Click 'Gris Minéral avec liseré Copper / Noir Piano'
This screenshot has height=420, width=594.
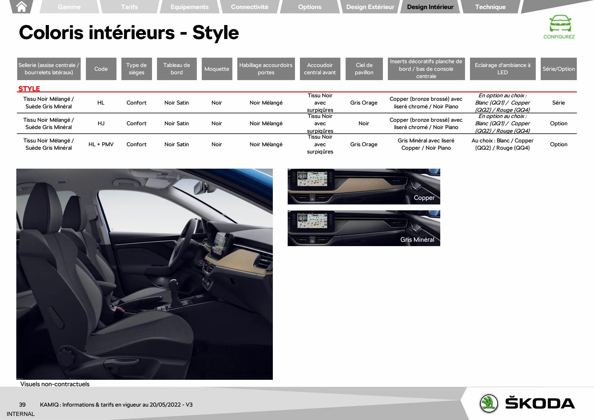(426, 144)
